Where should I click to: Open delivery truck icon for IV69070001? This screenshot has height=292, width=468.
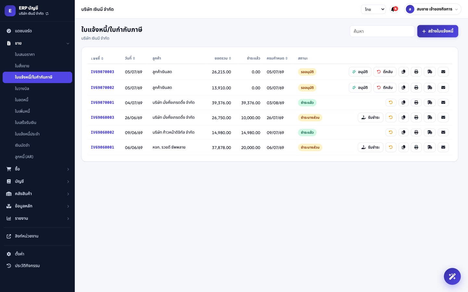[430, 103]
